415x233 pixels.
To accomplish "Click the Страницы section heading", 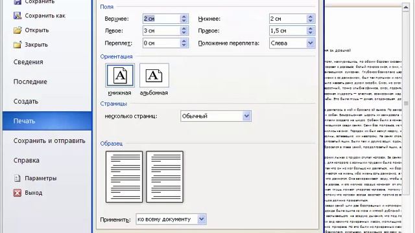I will pyautogui.click(x=113, y=104).
